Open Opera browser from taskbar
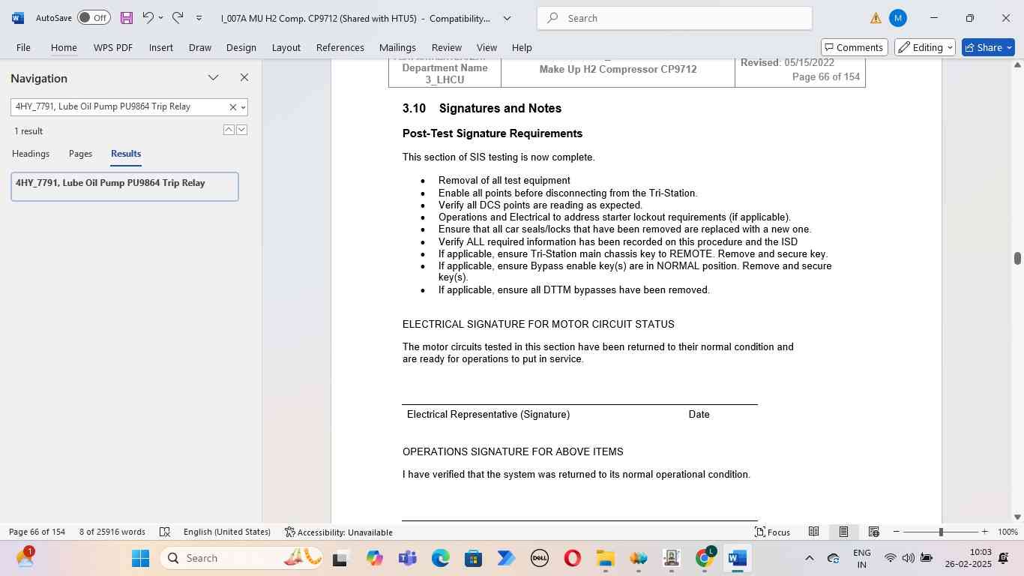 pos(573,558)
